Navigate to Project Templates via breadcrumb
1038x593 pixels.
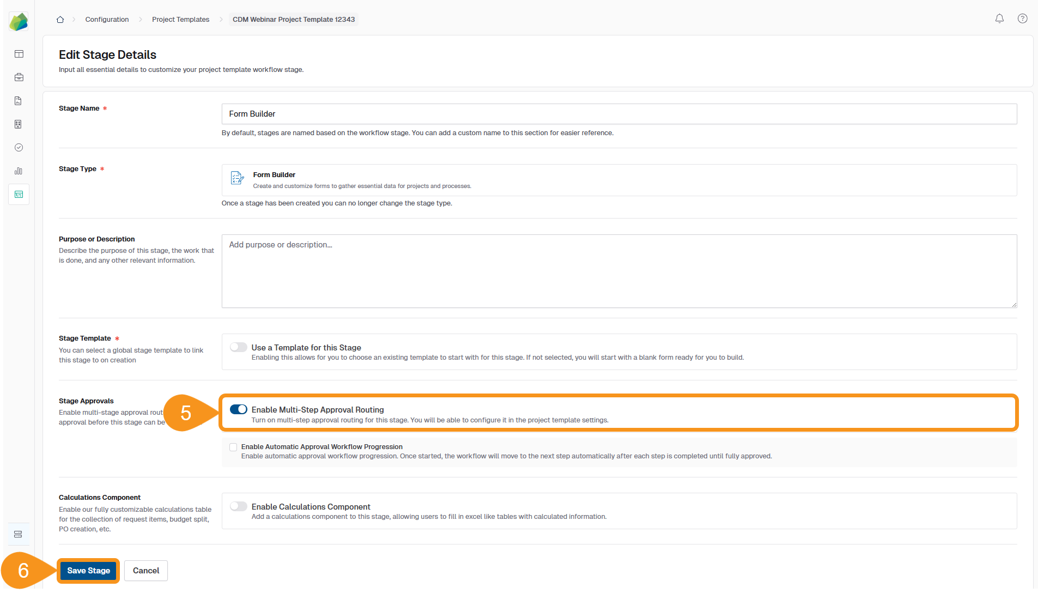[x=180, y=19]
